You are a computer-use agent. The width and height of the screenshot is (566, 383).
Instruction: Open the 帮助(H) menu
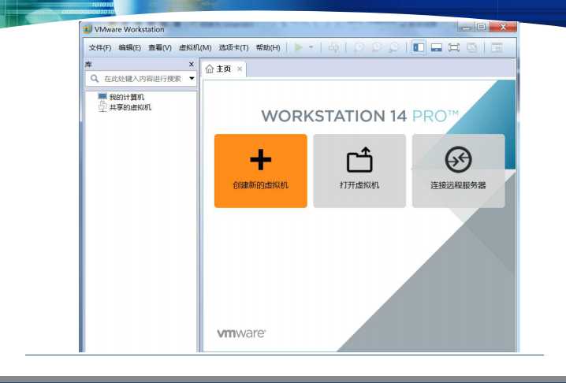(x=268, y=47)
